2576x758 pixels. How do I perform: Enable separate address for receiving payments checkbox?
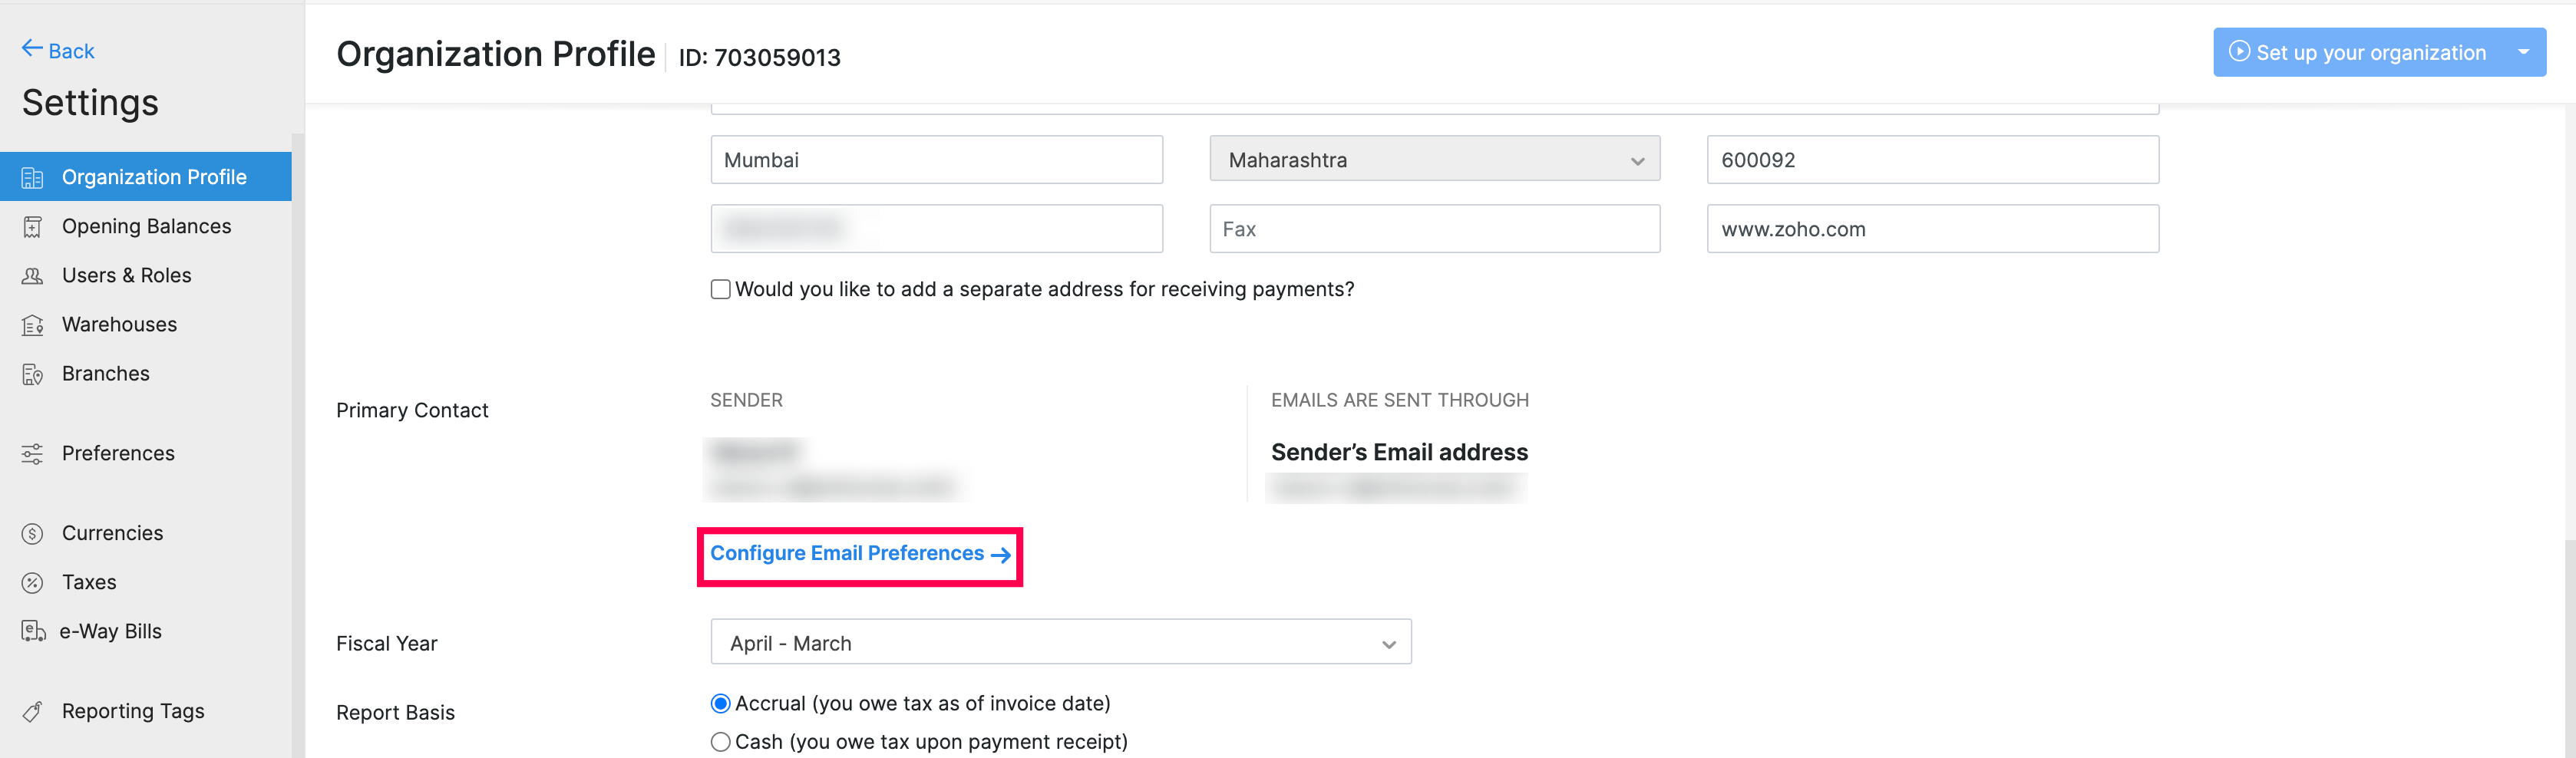[720, 290]
